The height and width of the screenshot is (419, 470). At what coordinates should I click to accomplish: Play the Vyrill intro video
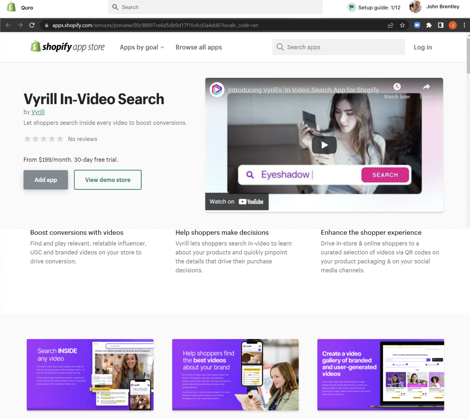pos(324,145)
